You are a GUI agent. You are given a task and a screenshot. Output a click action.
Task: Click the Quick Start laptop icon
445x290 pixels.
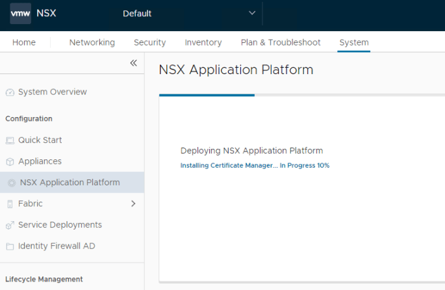(x=10, y=140)
